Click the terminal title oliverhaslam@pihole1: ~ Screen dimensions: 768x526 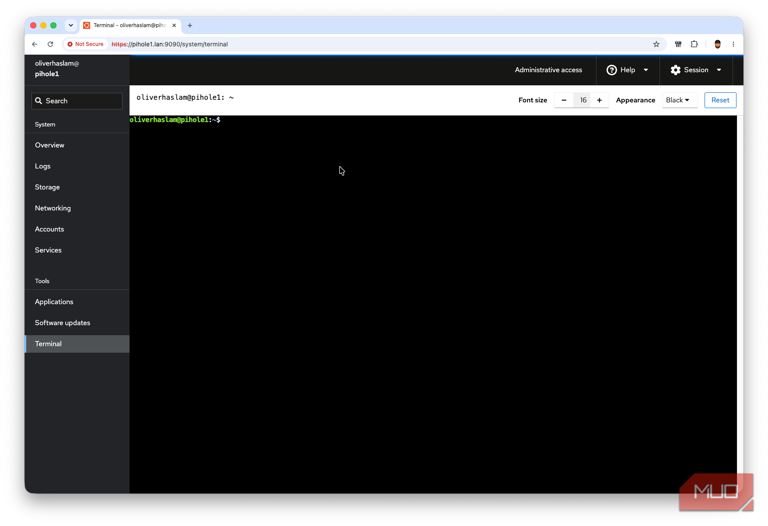(185, 98)
